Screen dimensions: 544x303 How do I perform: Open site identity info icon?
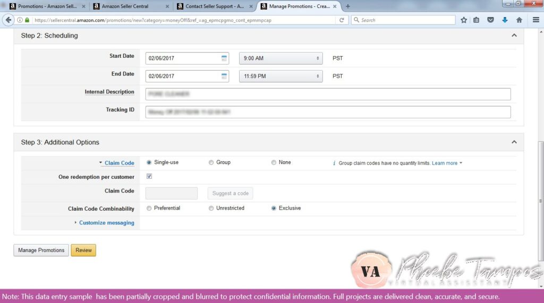click(20, 20)
